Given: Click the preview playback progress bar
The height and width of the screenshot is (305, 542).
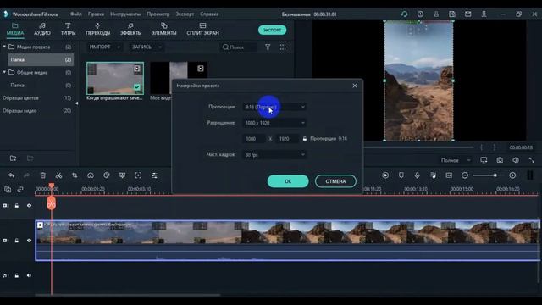Looking at the screenshot, I should pos(418,147).
